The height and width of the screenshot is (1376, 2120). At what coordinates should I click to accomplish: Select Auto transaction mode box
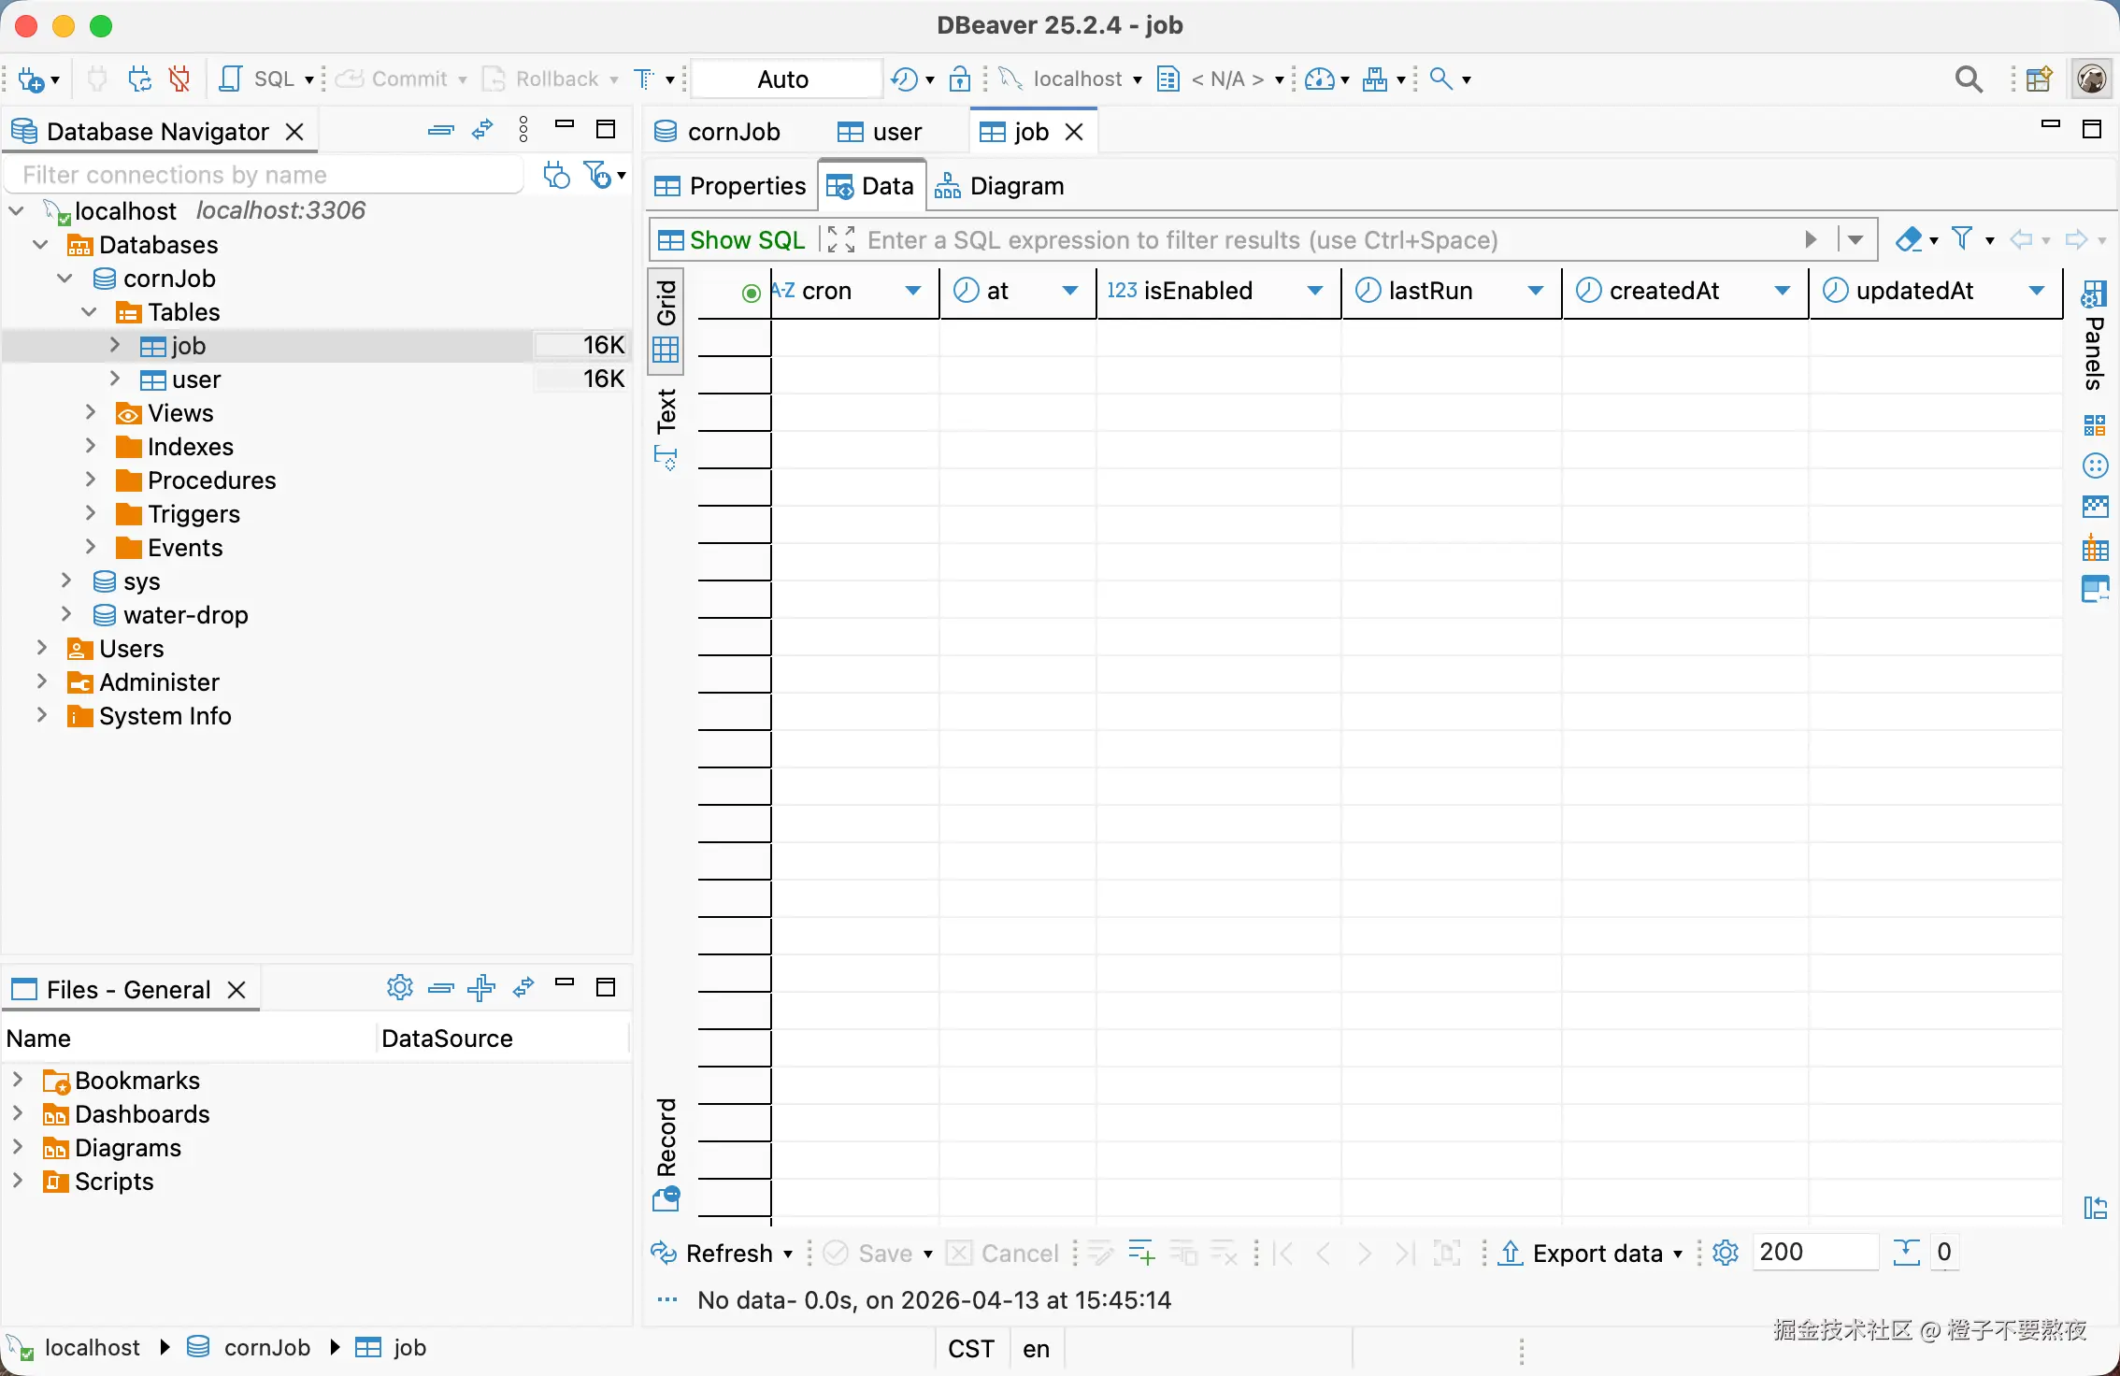click(783, 79)
